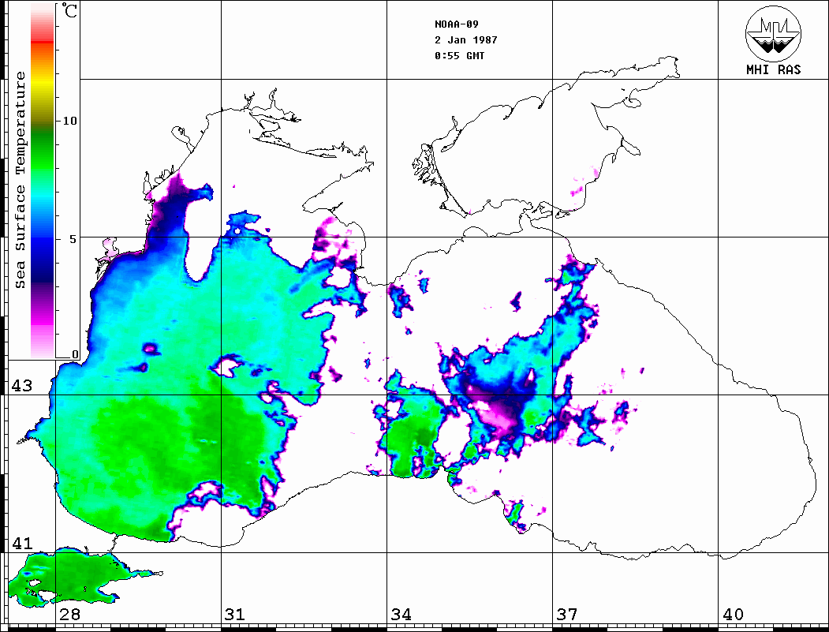Click the Sea of Marmara green area
This screenshot has height=632, width=829.
[x=74, y=577]
